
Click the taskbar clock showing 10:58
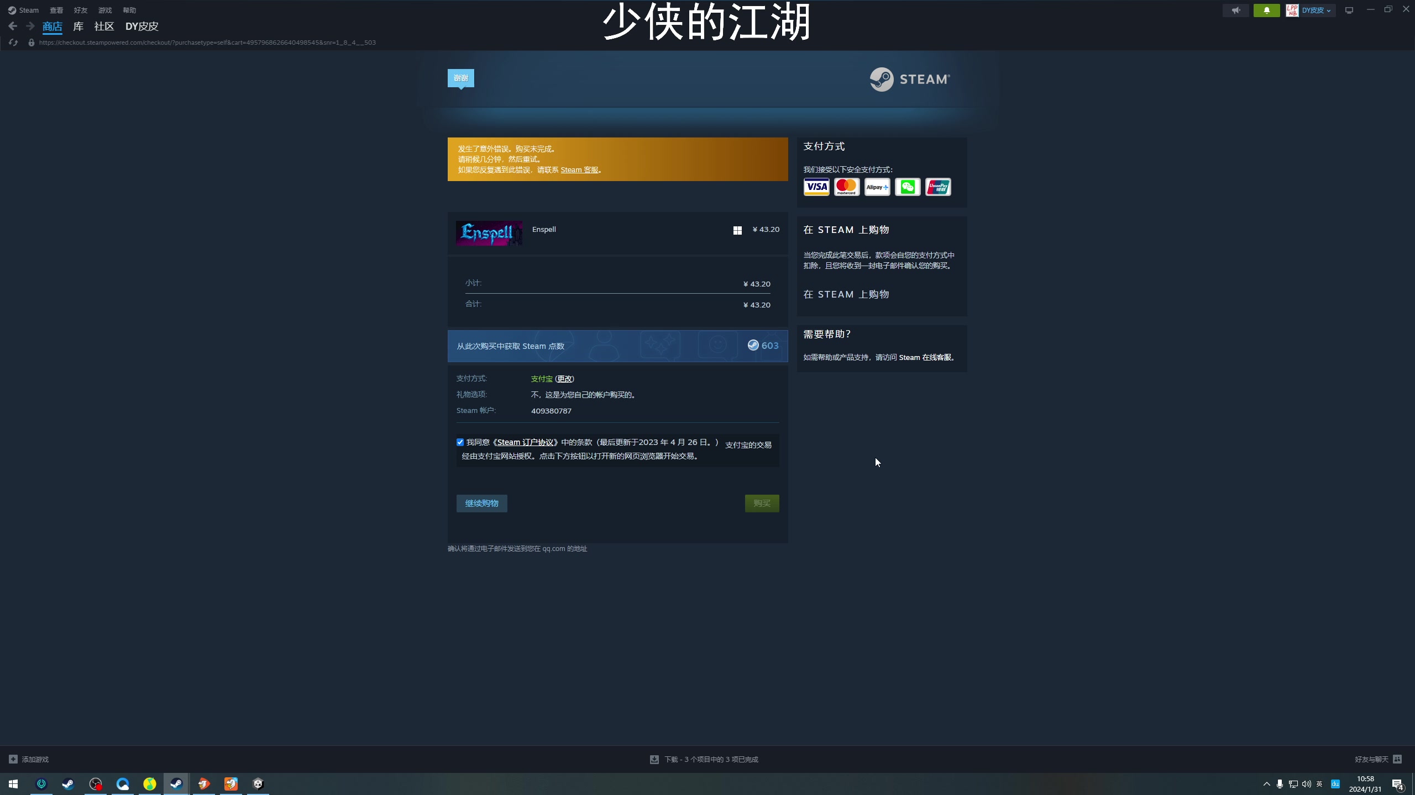(1365, 784)
